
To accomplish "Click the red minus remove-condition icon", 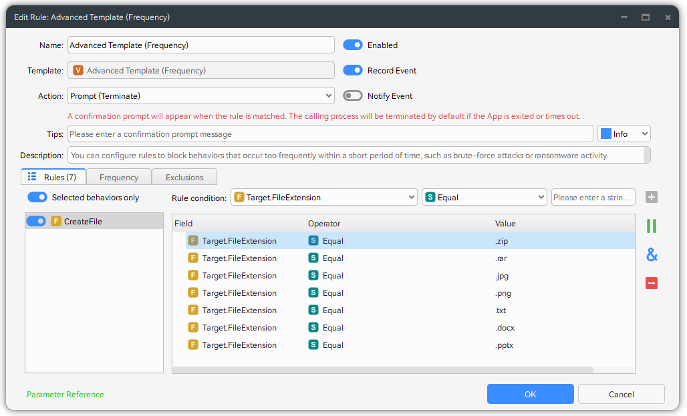I will [x=652, y=283].
